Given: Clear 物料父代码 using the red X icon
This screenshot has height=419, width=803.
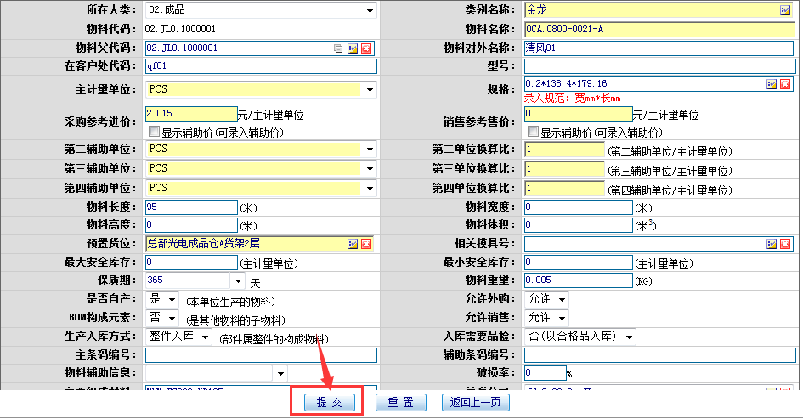Looking at the screenshot, I should (366, 48).
